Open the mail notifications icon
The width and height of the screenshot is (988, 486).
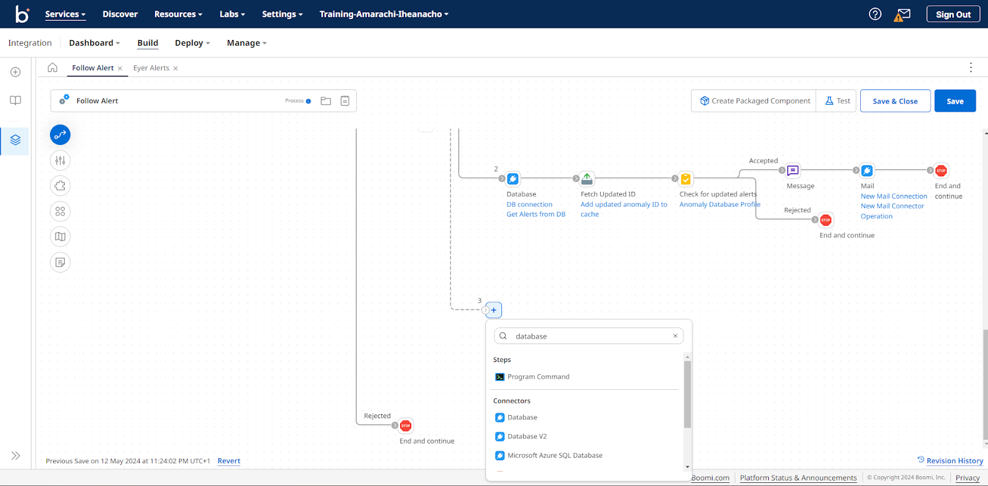(x=902, y=15)
